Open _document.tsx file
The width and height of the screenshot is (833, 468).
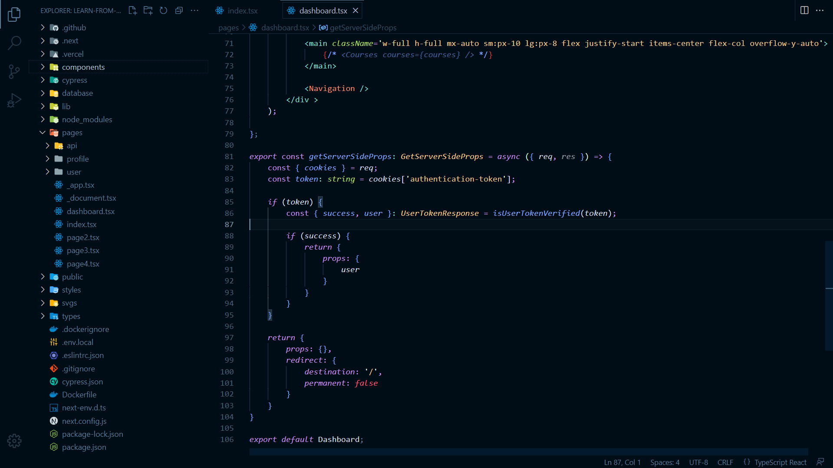point(118,198)
